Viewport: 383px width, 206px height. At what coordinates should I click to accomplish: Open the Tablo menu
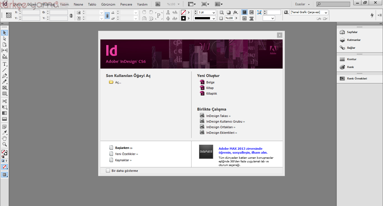click(92, 4)
